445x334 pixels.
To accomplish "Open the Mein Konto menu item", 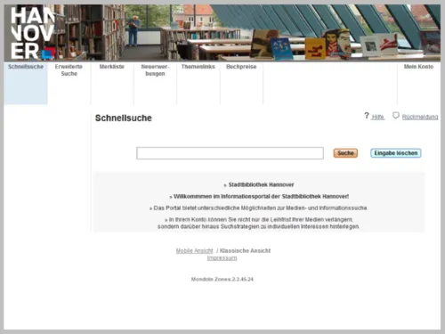I will point(418,67).
